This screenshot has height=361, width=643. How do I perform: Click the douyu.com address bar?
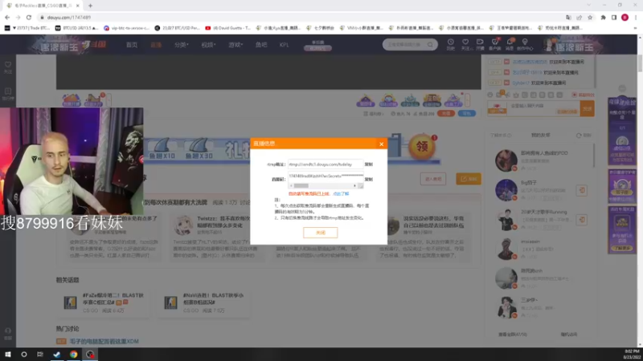pyautogui.click(x=299, y=18)
